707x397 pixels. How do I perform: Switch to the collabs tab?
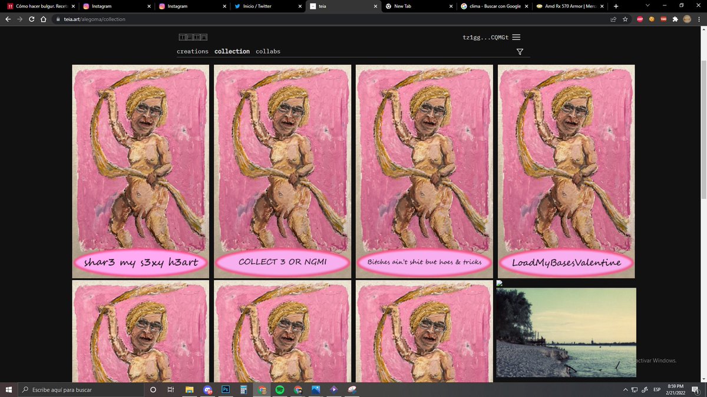[x=268, y=51]
